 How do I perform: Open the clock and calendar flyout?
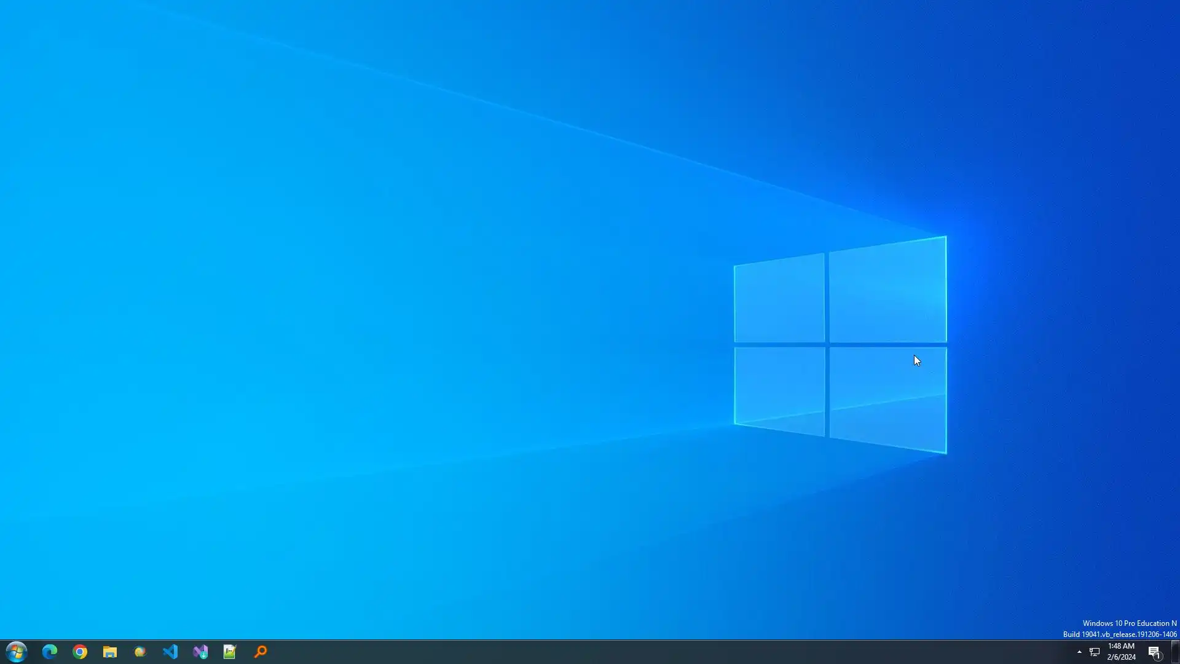point(1121,646)
